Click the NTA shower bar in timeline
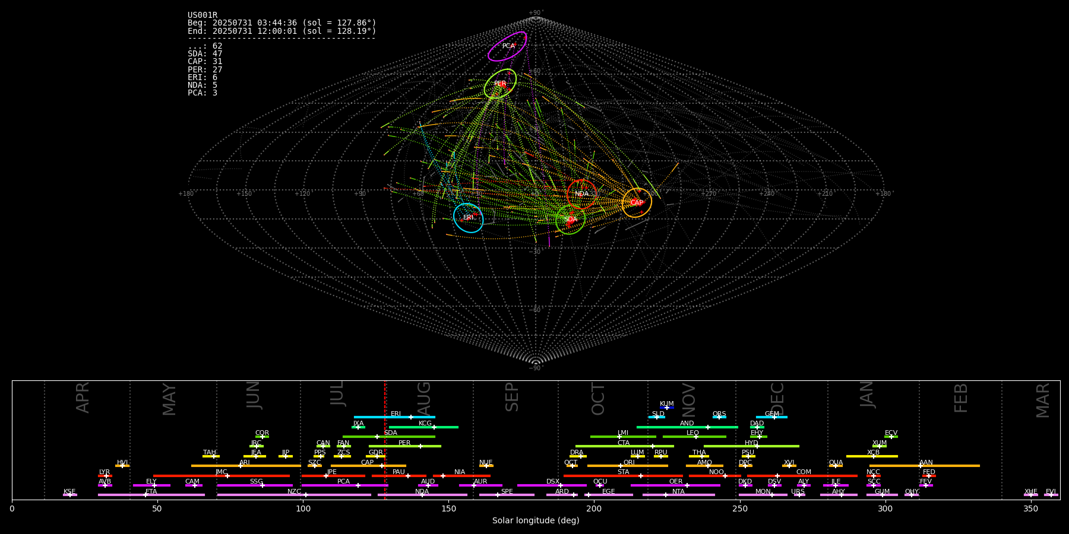 pyautogui.click(x=678, y=495)
